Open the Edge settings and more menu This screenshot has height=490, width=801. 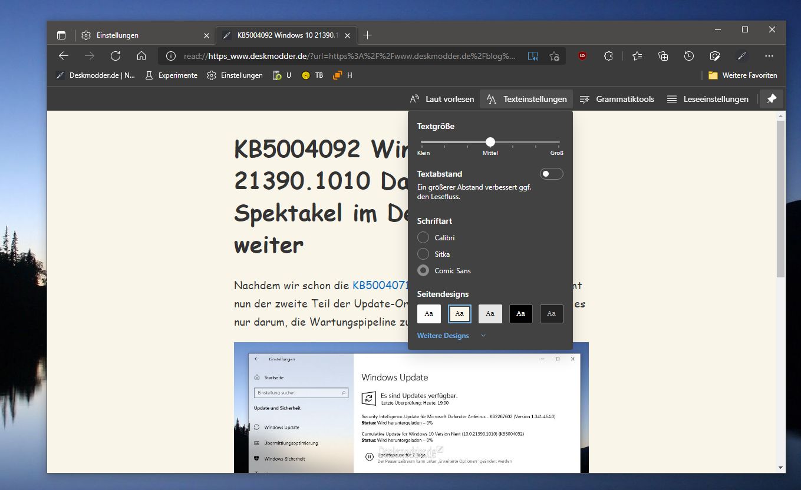(x=769, y=56)
